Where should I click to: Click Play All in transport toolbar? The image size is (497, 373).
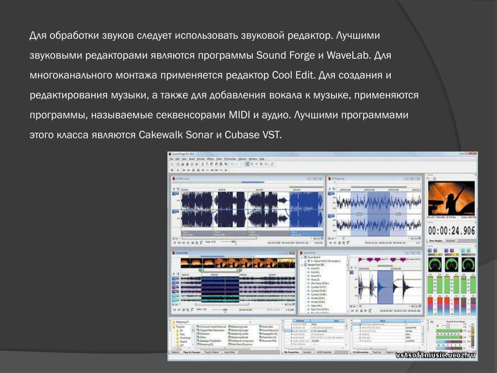(184, 170)
